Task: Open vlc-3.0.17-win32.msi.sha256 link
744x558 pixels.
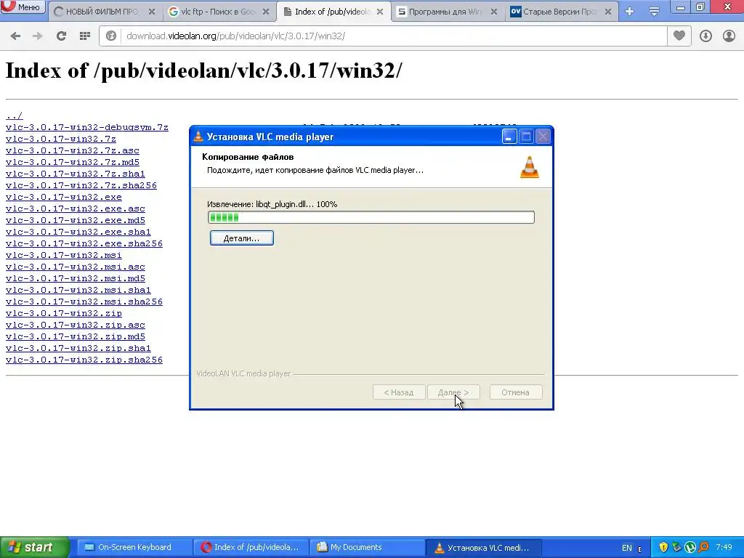Action: 84,302
